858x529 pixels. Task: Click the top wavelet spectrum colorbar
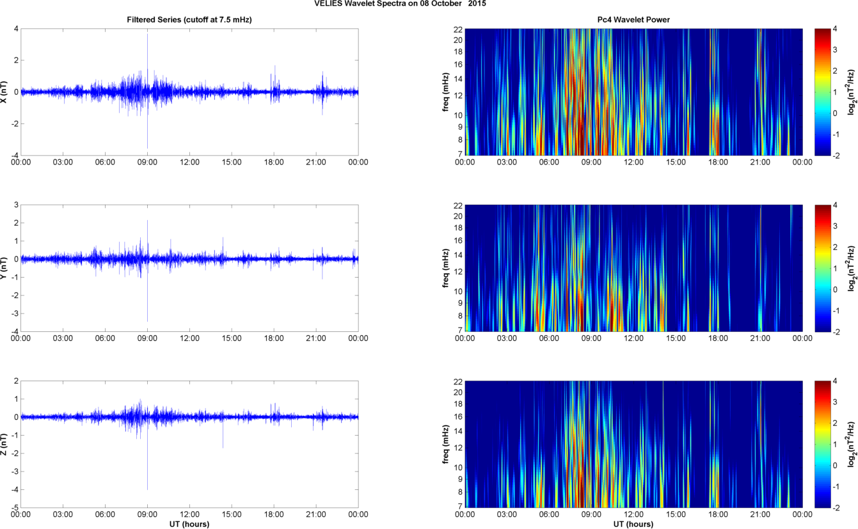(x=822, y=91)
